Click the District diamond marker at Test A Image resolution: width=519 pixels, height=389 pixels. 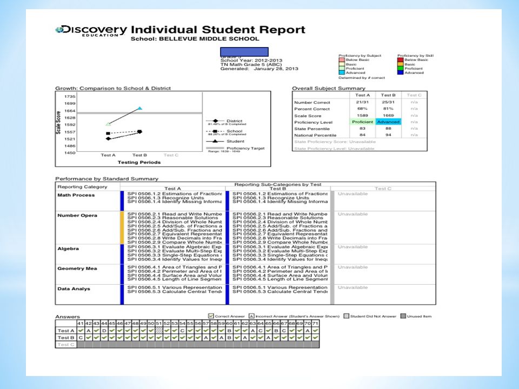pyautogui.click(x=108, y=139)
